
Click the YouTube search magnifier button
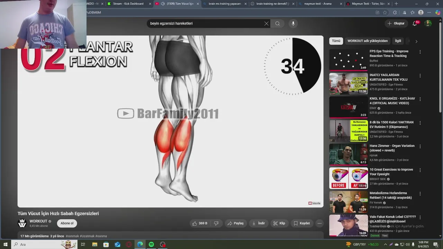click(277, 24)
